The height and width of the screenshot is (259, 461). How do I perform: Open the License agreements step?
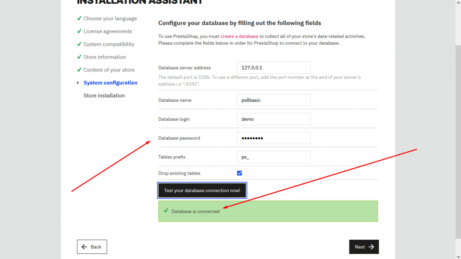point(108,31)
